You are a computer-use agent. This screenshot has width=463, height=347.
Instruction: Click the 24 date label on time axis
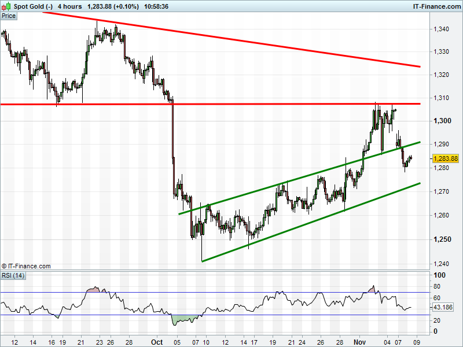[x=302, y=342]
